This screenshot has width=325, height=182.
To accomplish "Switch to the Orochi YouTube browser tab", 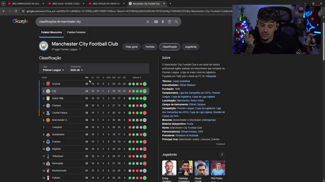I will tap(66, 4).
